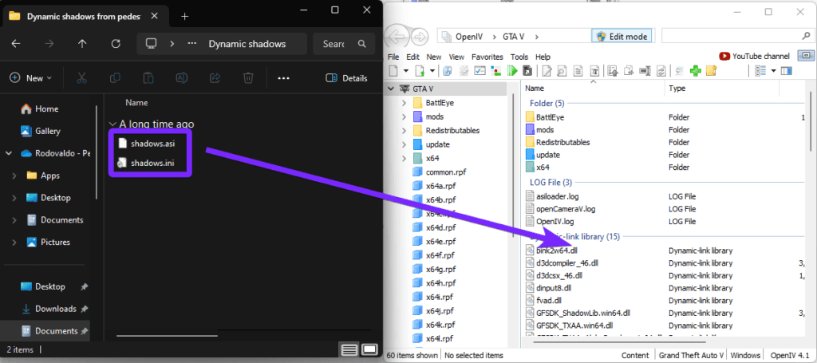Viewport: 817px width, 363px height.
Task: Open the Help menu in OpenIV
Action: pos(543,57)
